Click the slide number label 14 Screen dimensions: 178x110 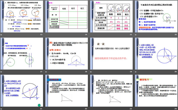click(86, 34)
